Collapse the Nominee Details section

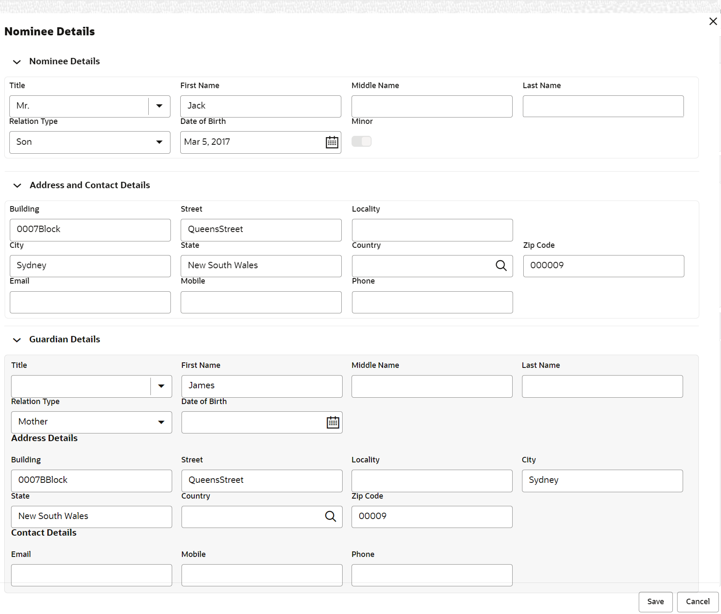(17, 62)
